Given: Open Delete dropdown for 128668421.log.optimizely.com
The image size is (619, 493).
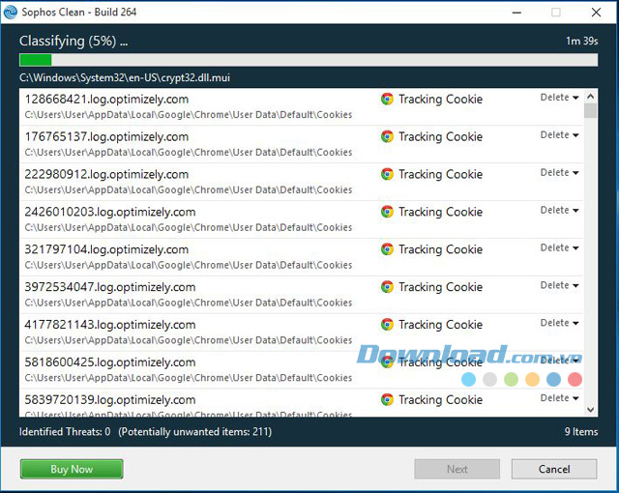Looking at the screenshot, I should point(559,98).
